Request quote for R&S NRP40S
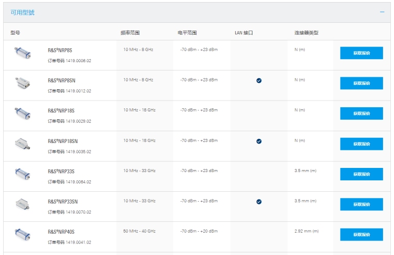Screen dimensions: 394x255 click(x=361, y=235)
